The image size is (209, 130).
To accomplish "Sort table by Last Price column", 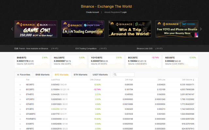I will pos(56,80).
